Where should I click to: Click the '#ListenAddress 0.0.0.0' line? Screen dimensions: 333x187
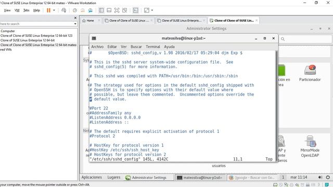pyautogui.click(x=115, y=118)
